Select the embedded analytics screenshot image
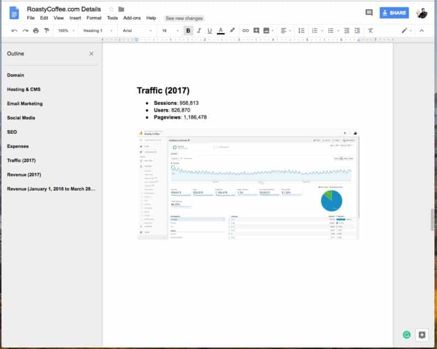The width and height of the screenshot is (437, 349). tap(249, 184)
